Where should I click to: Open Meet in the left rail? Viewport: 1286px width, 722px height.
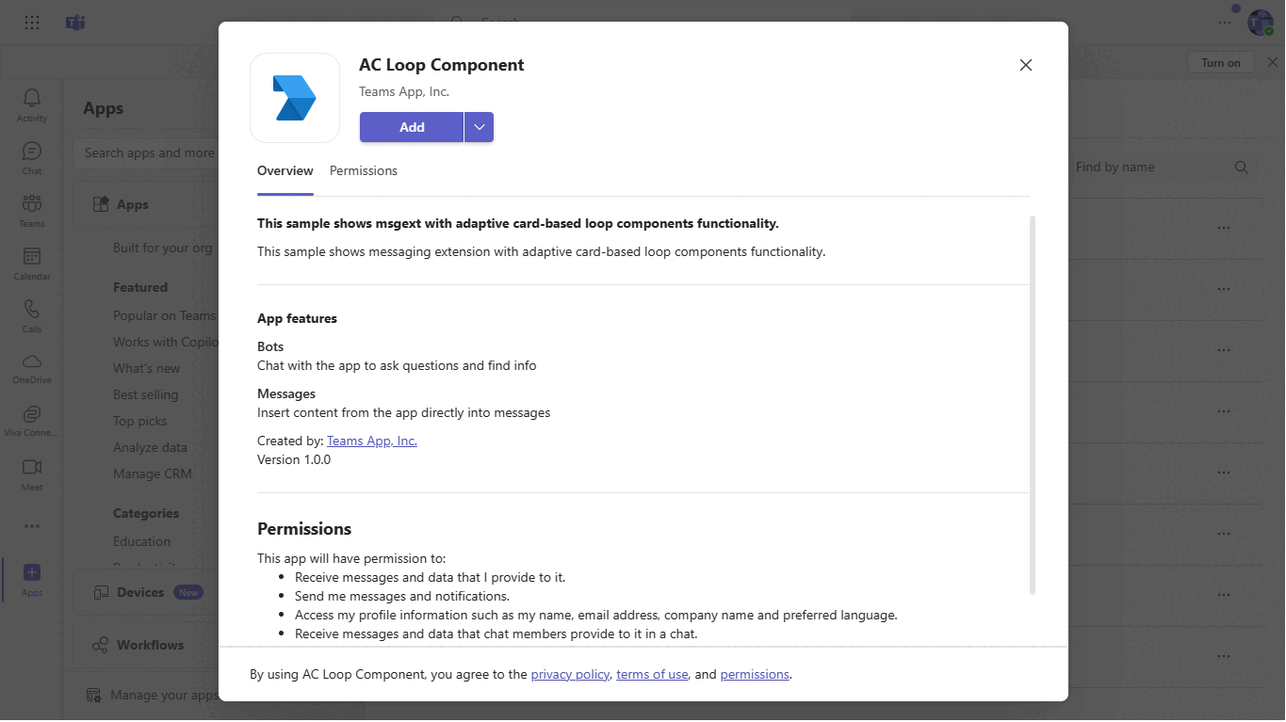[32, 473]
